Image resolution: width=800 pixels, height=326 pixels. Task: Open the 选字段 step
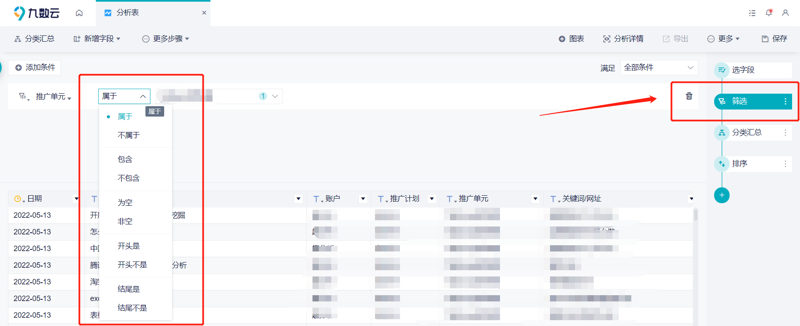click(753, 70)
